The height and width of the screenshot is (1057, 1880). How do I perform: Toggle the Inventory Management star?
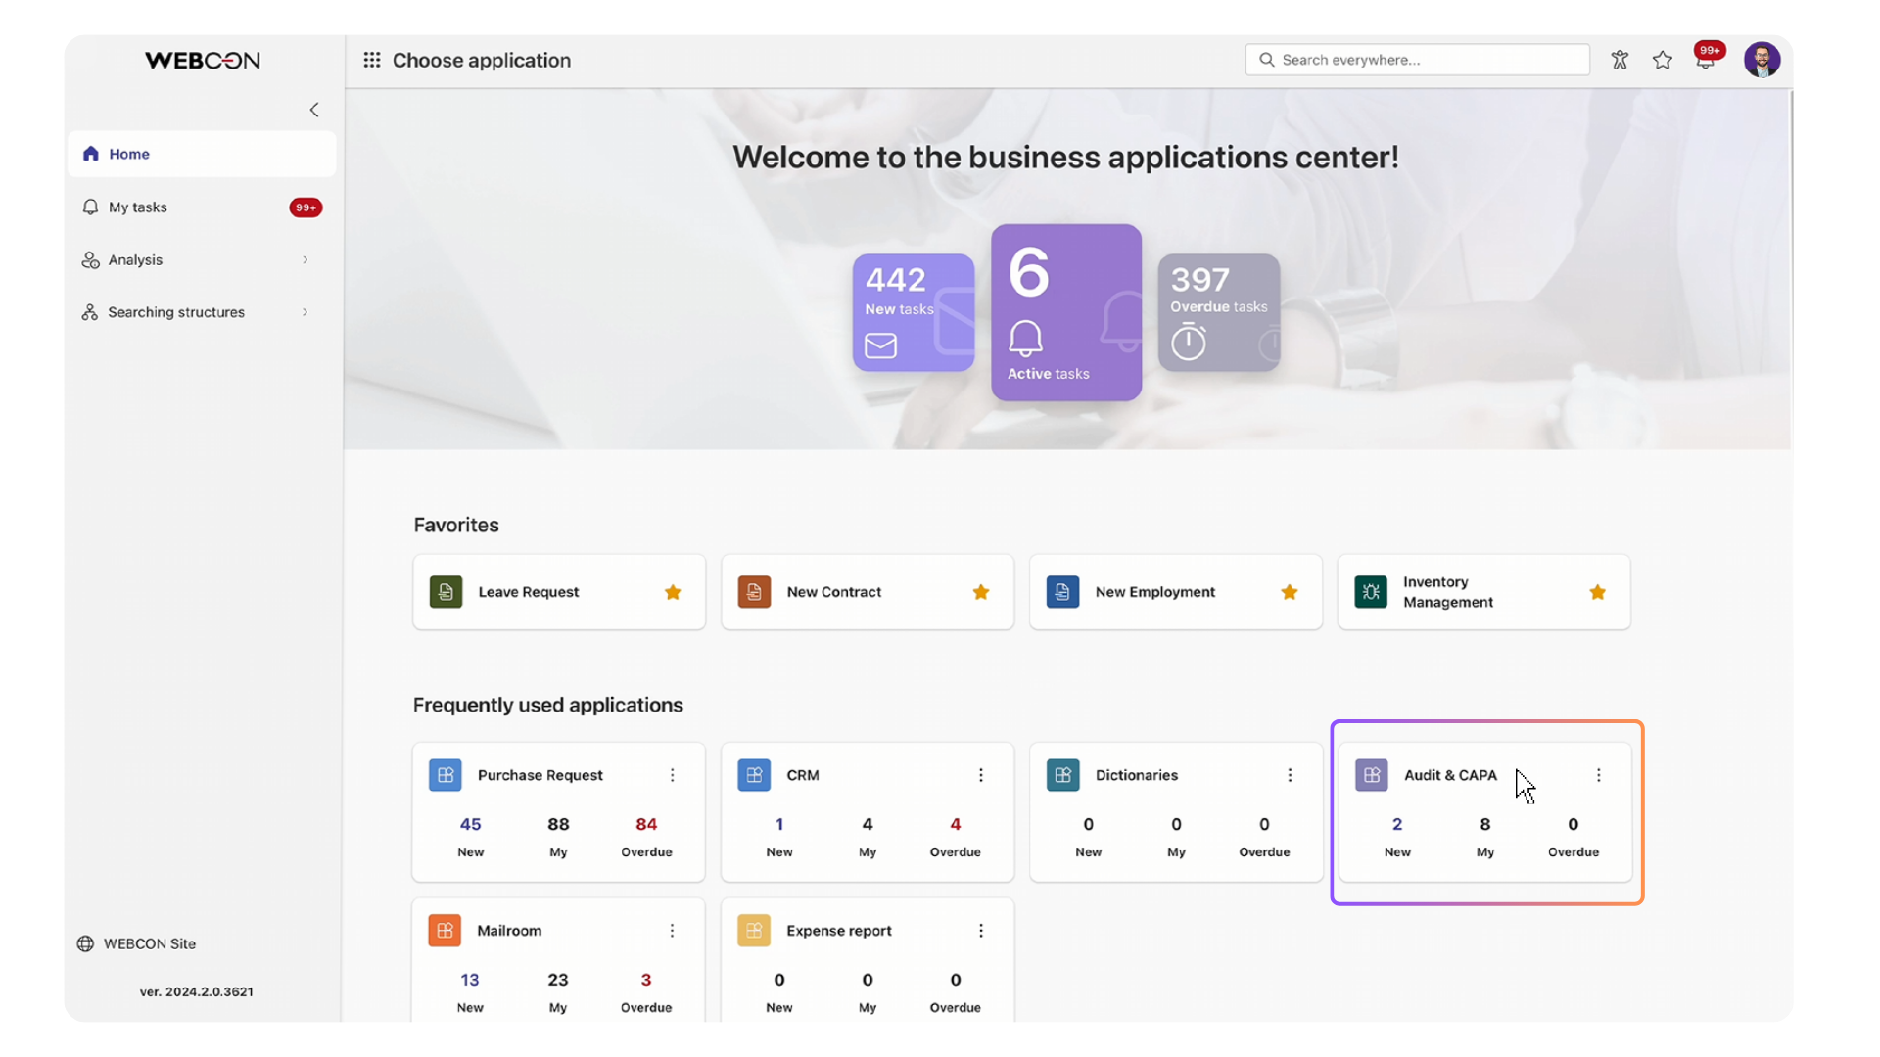1598,592
